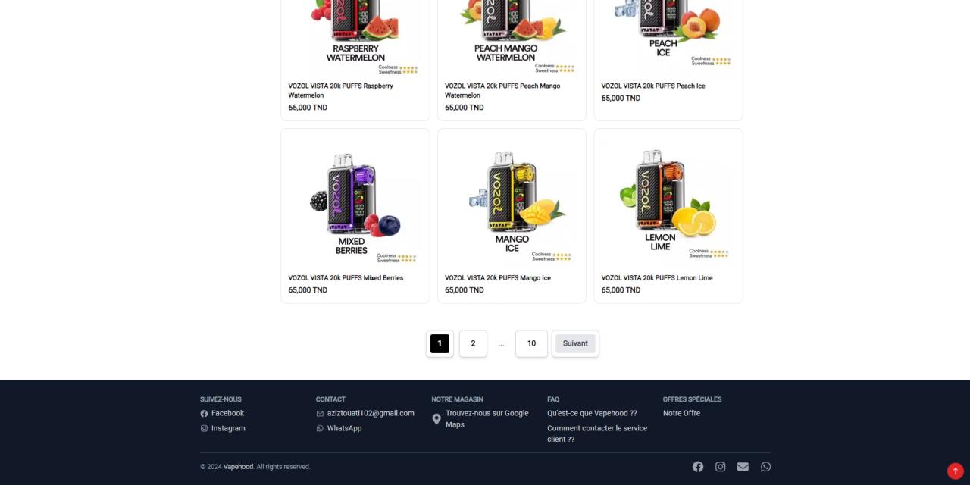
Task: Open the Lemon Lime product image
Action: tap(668, 202)
